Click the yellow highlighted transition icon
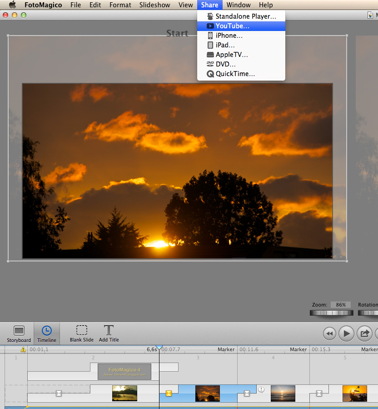Image resolution: width=378 pixels, height=409 pixels. click(169, 393)
